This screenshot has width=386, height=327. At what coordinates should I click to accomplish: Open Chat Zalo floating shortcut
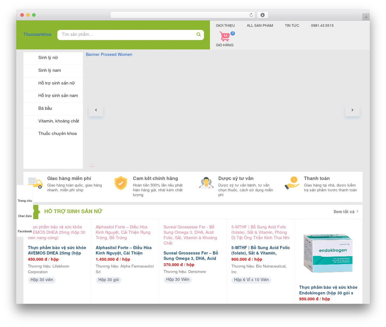[25, 216]
